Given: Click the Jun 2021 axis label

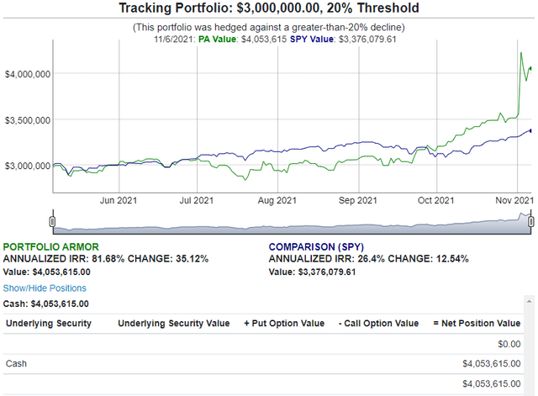Looking at the screenshot, I should 119,200.
